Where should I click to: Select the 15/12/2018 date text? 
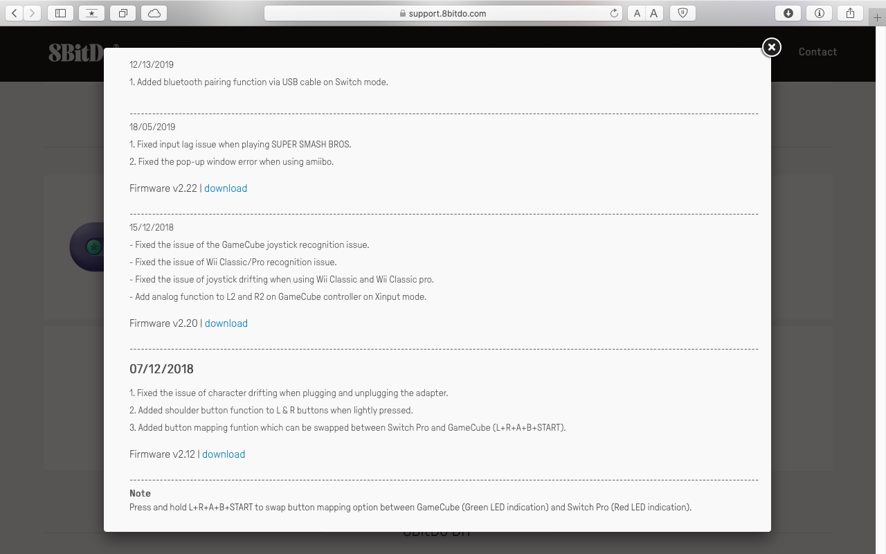coord(152,227)
